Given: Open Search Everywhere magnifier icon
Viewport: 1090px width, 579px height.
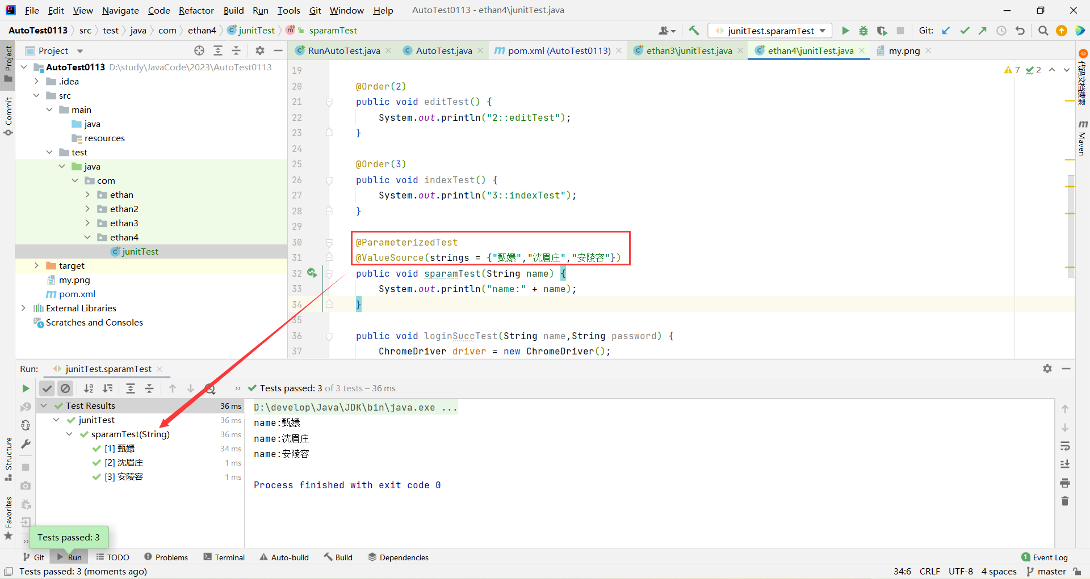Looking at the screenshot, I should click(1043, 31).
